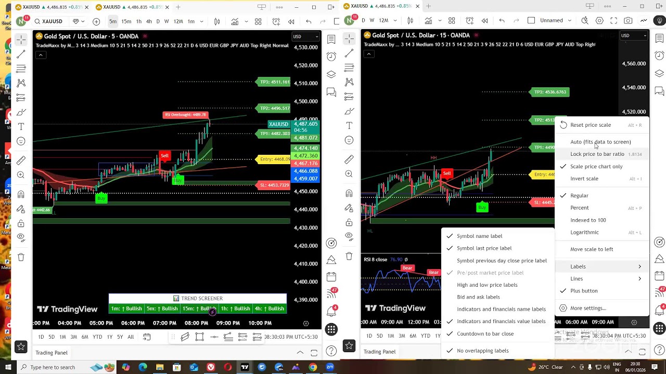666x374 pixels.
Task: Open indicator templates grid in left window
Action: [x=258, y=21]
